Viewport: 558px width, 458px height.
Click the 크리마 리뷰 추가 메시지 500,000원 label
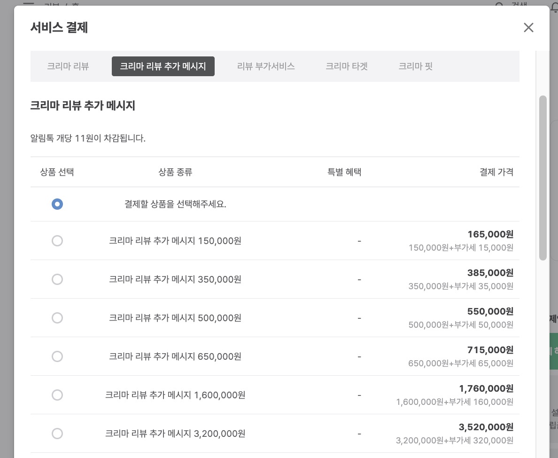click(175, 318)
